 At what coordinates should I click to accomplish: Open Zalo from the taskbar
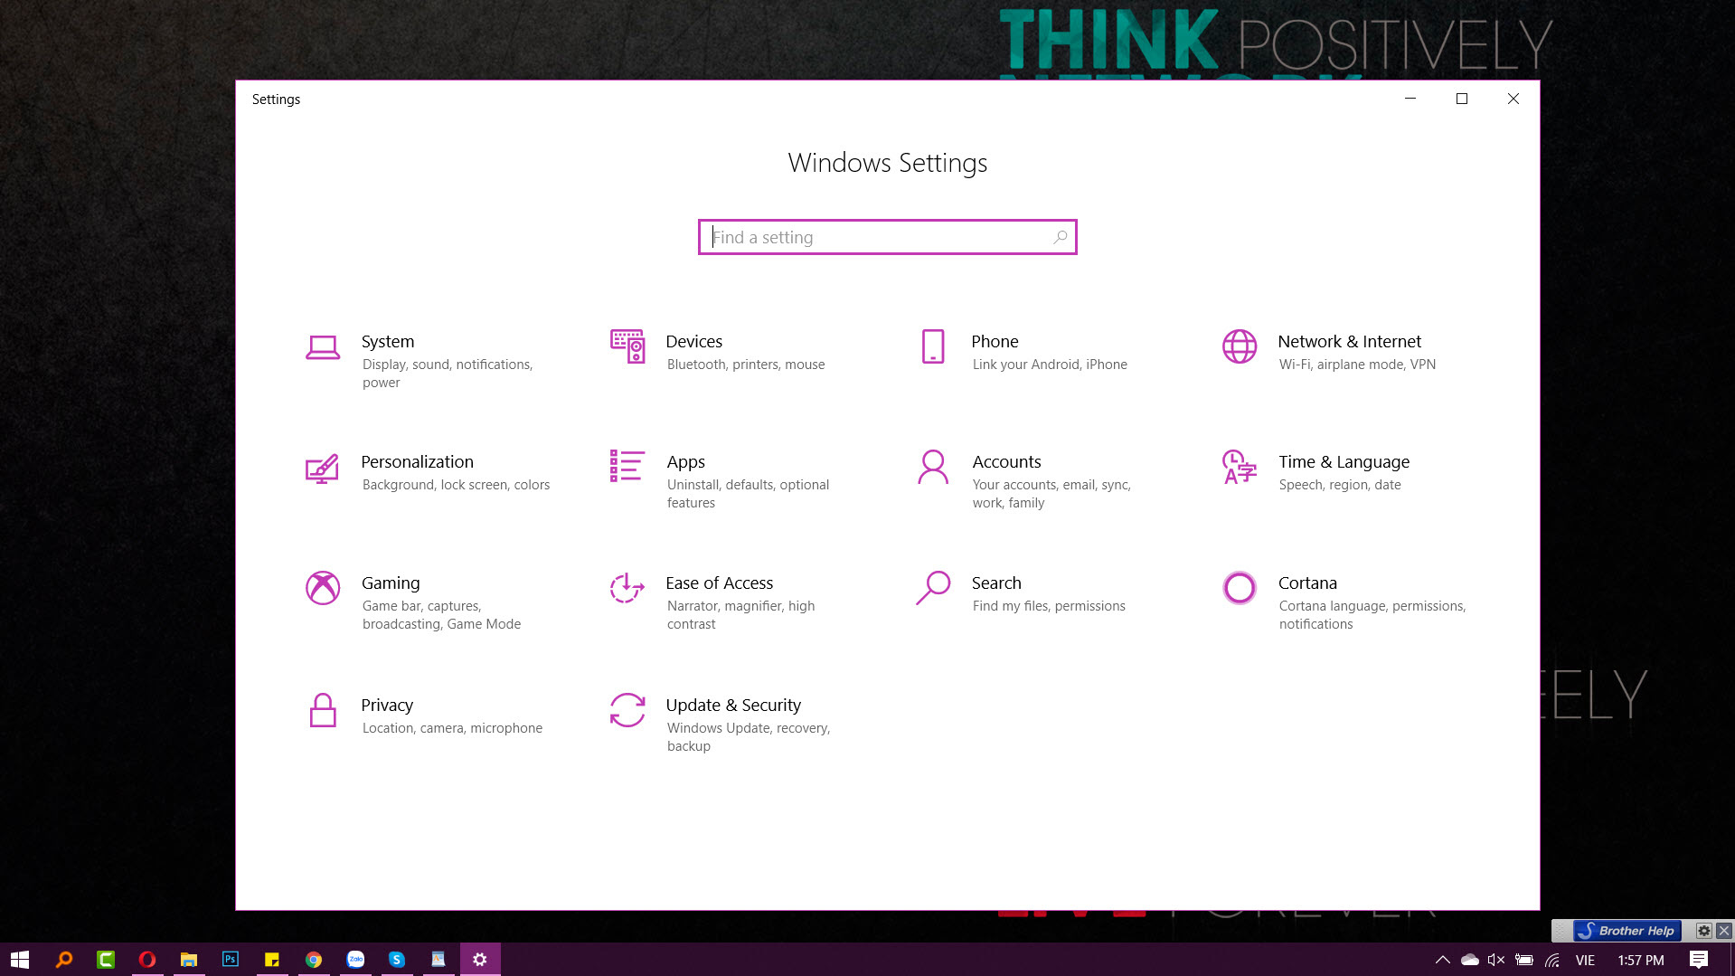[x=355, y=959]
